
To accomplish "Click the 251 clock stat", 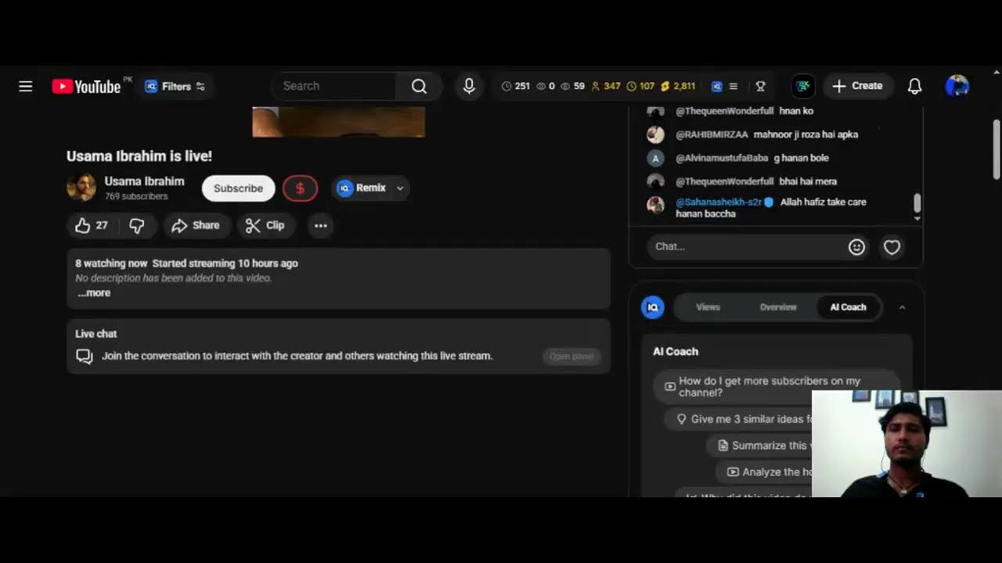I will point(516,86).
